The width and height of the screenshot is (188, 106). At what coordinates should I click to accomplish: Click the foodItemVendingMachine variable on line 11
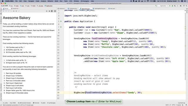coord(105,39)
